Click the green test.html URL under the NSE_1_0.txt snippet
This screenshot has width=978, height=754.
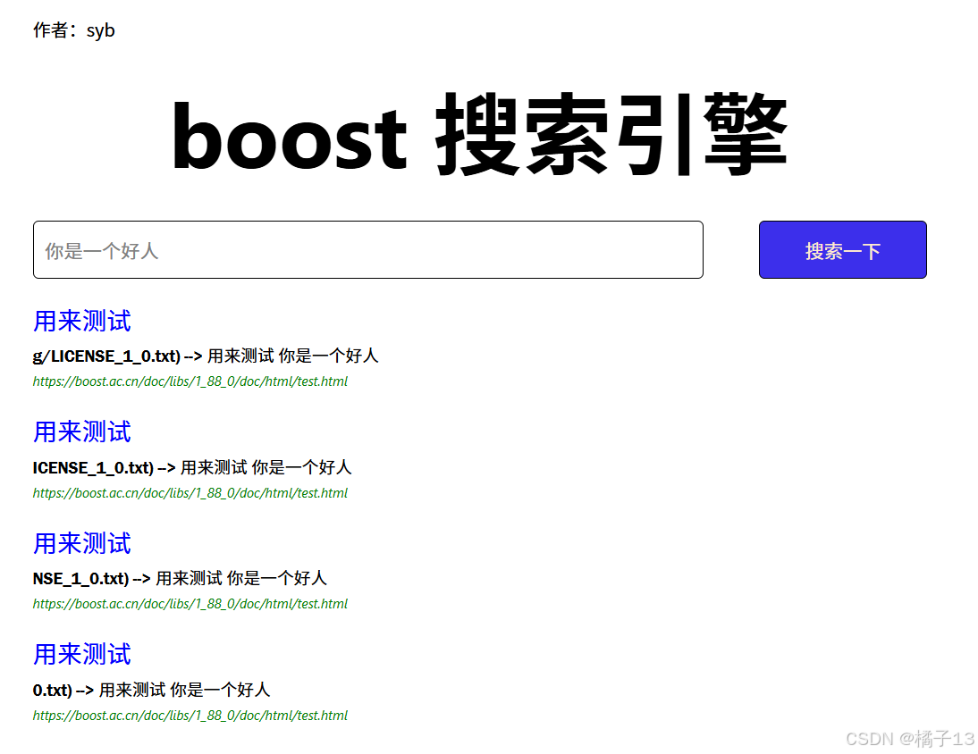190,604
